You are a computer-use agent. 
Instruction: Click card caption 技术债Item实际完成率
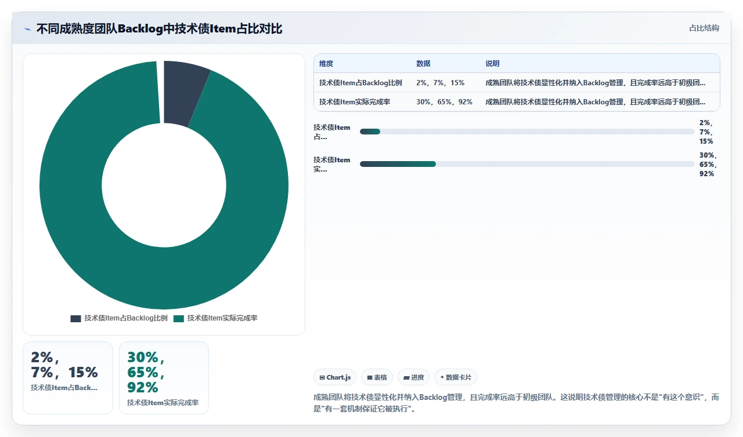(163, 403)
